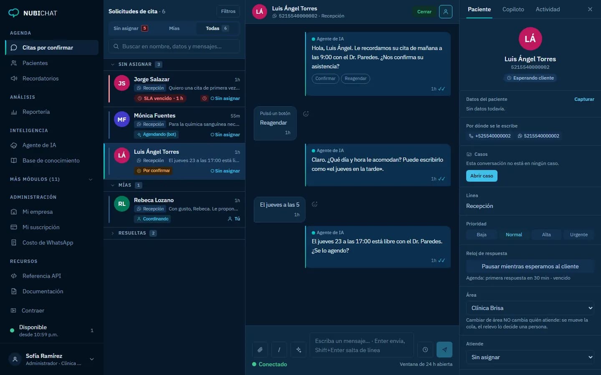Show the Mías filter tab

174,28
